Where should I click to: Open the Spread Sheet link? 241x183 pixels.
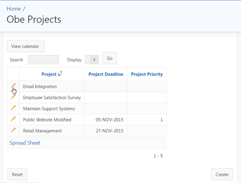coord(25,143)
